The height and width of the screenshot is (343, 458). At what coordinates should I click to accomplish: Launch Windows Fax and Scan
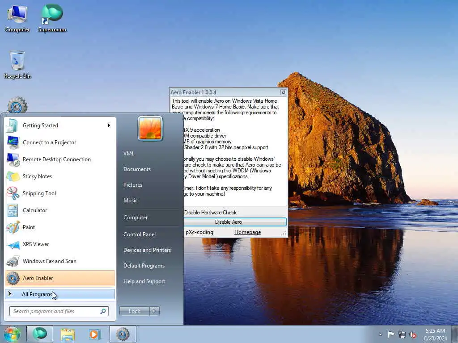pos(60,261)
